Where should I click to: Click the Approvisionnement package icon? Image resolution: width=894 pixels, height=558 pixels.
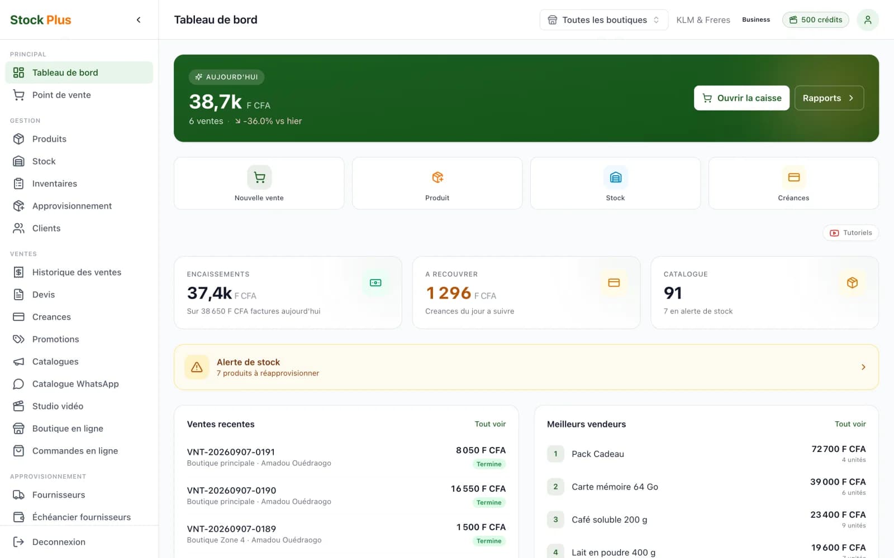[19, 206]
